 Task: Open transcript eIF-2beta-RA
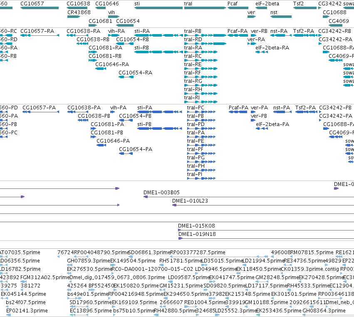pos(262,52)
